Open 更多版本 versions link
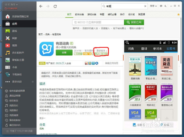 pyautogui.click(x=102, y=51)
